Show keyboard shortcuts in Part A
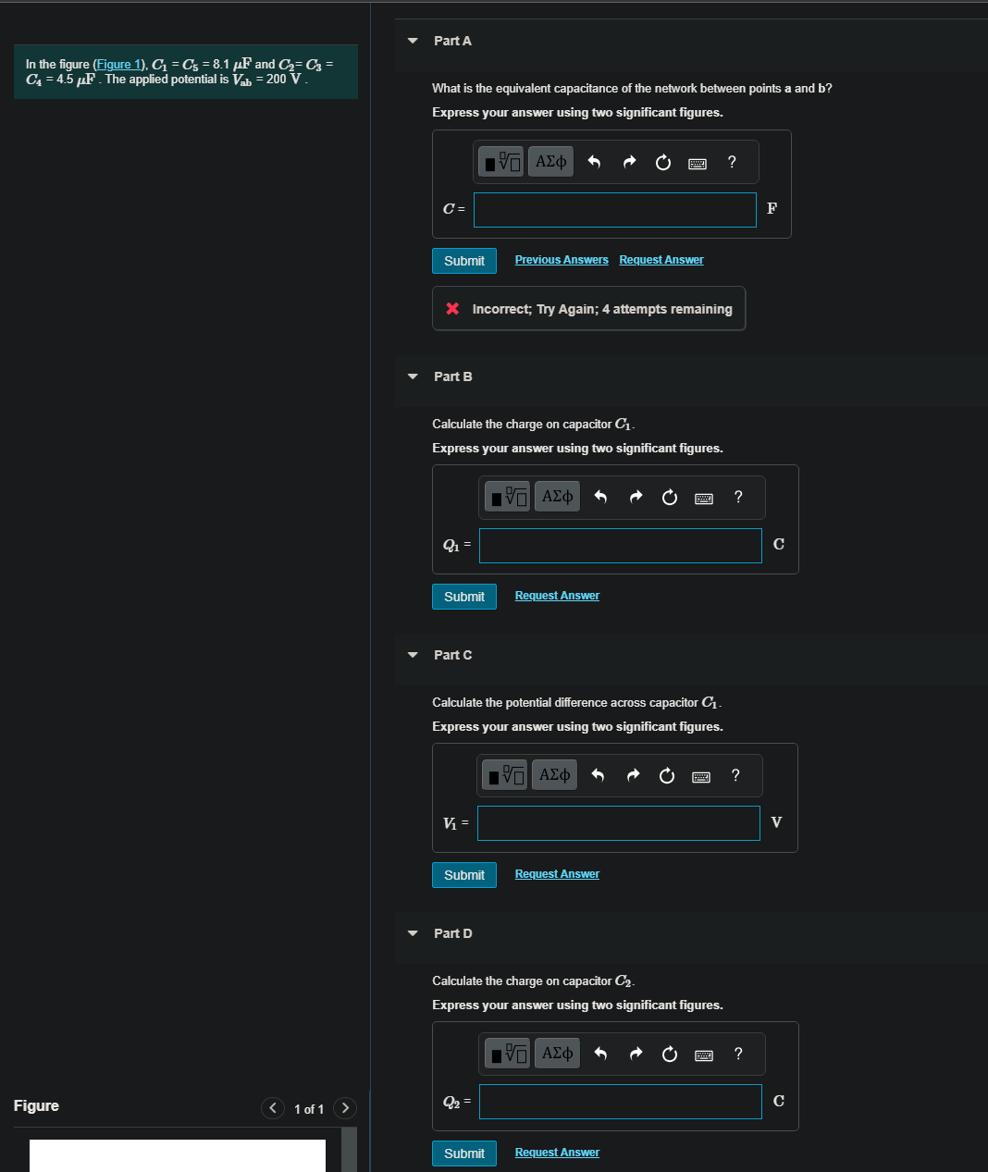The width and height of the screenshot is (988, 1172). pyautogui.click(x=698, y=164)
